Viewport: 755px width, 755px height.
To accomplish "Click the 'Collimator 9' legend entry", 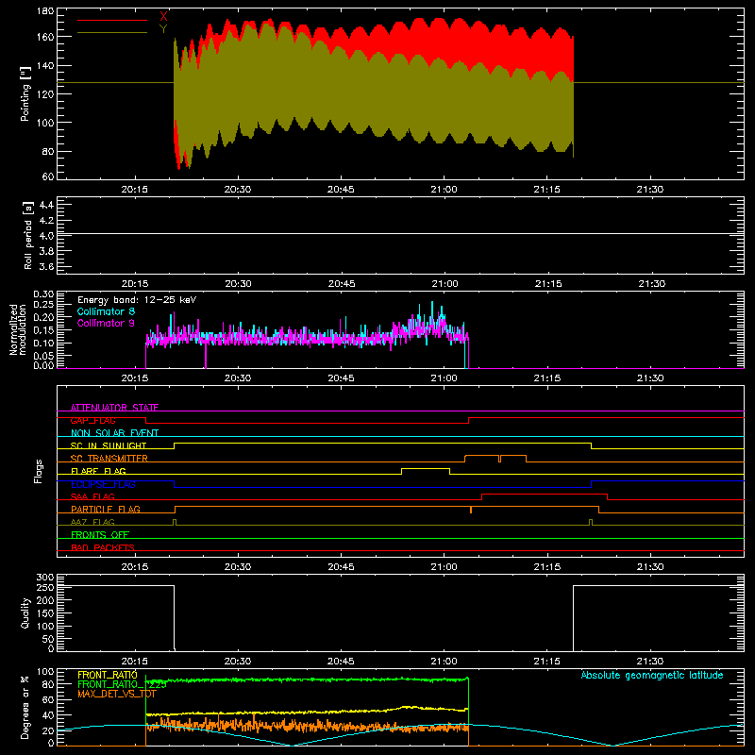I will point(106,323).
